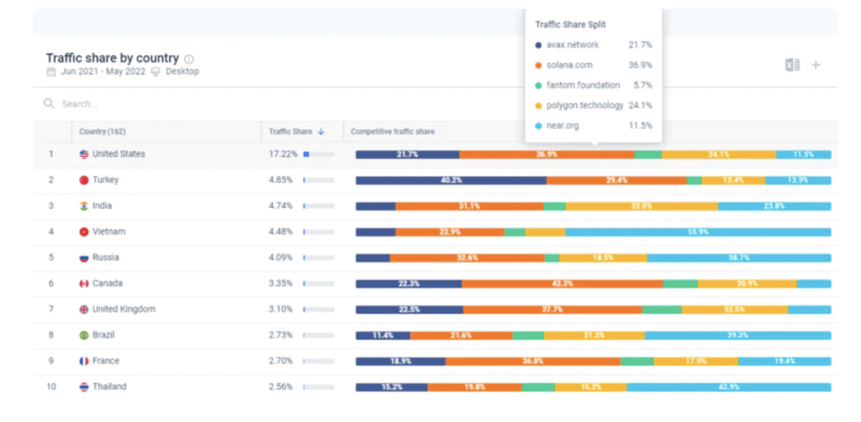Viewport: 861px width, 422px height.
Task: Click the Jun 2021 - May 2022 date range
Action: click(103, 71)
